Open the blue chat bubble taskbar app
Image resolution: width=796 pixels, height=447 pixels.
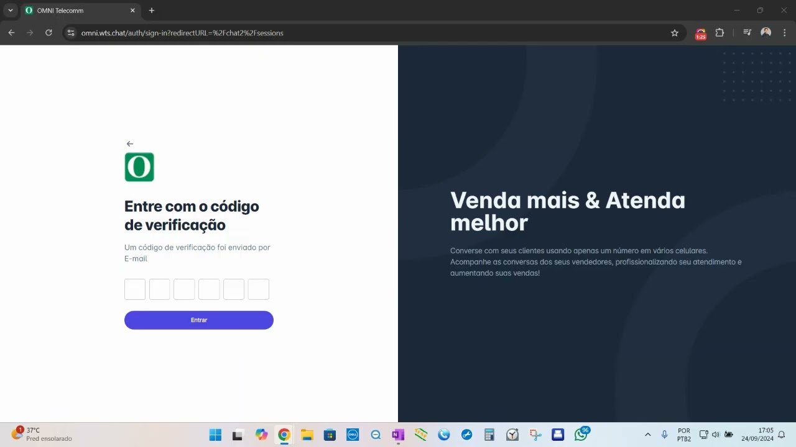coord(376,435)
